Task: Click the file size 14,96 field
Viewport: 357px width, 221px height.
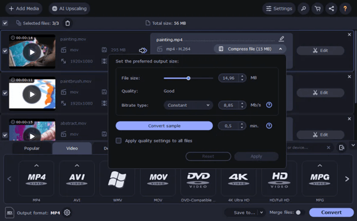Action: (x=228, y=78)
